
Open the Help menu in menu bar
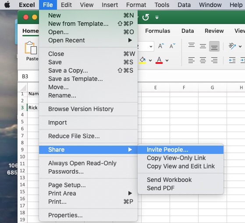(x=236, y=5)
